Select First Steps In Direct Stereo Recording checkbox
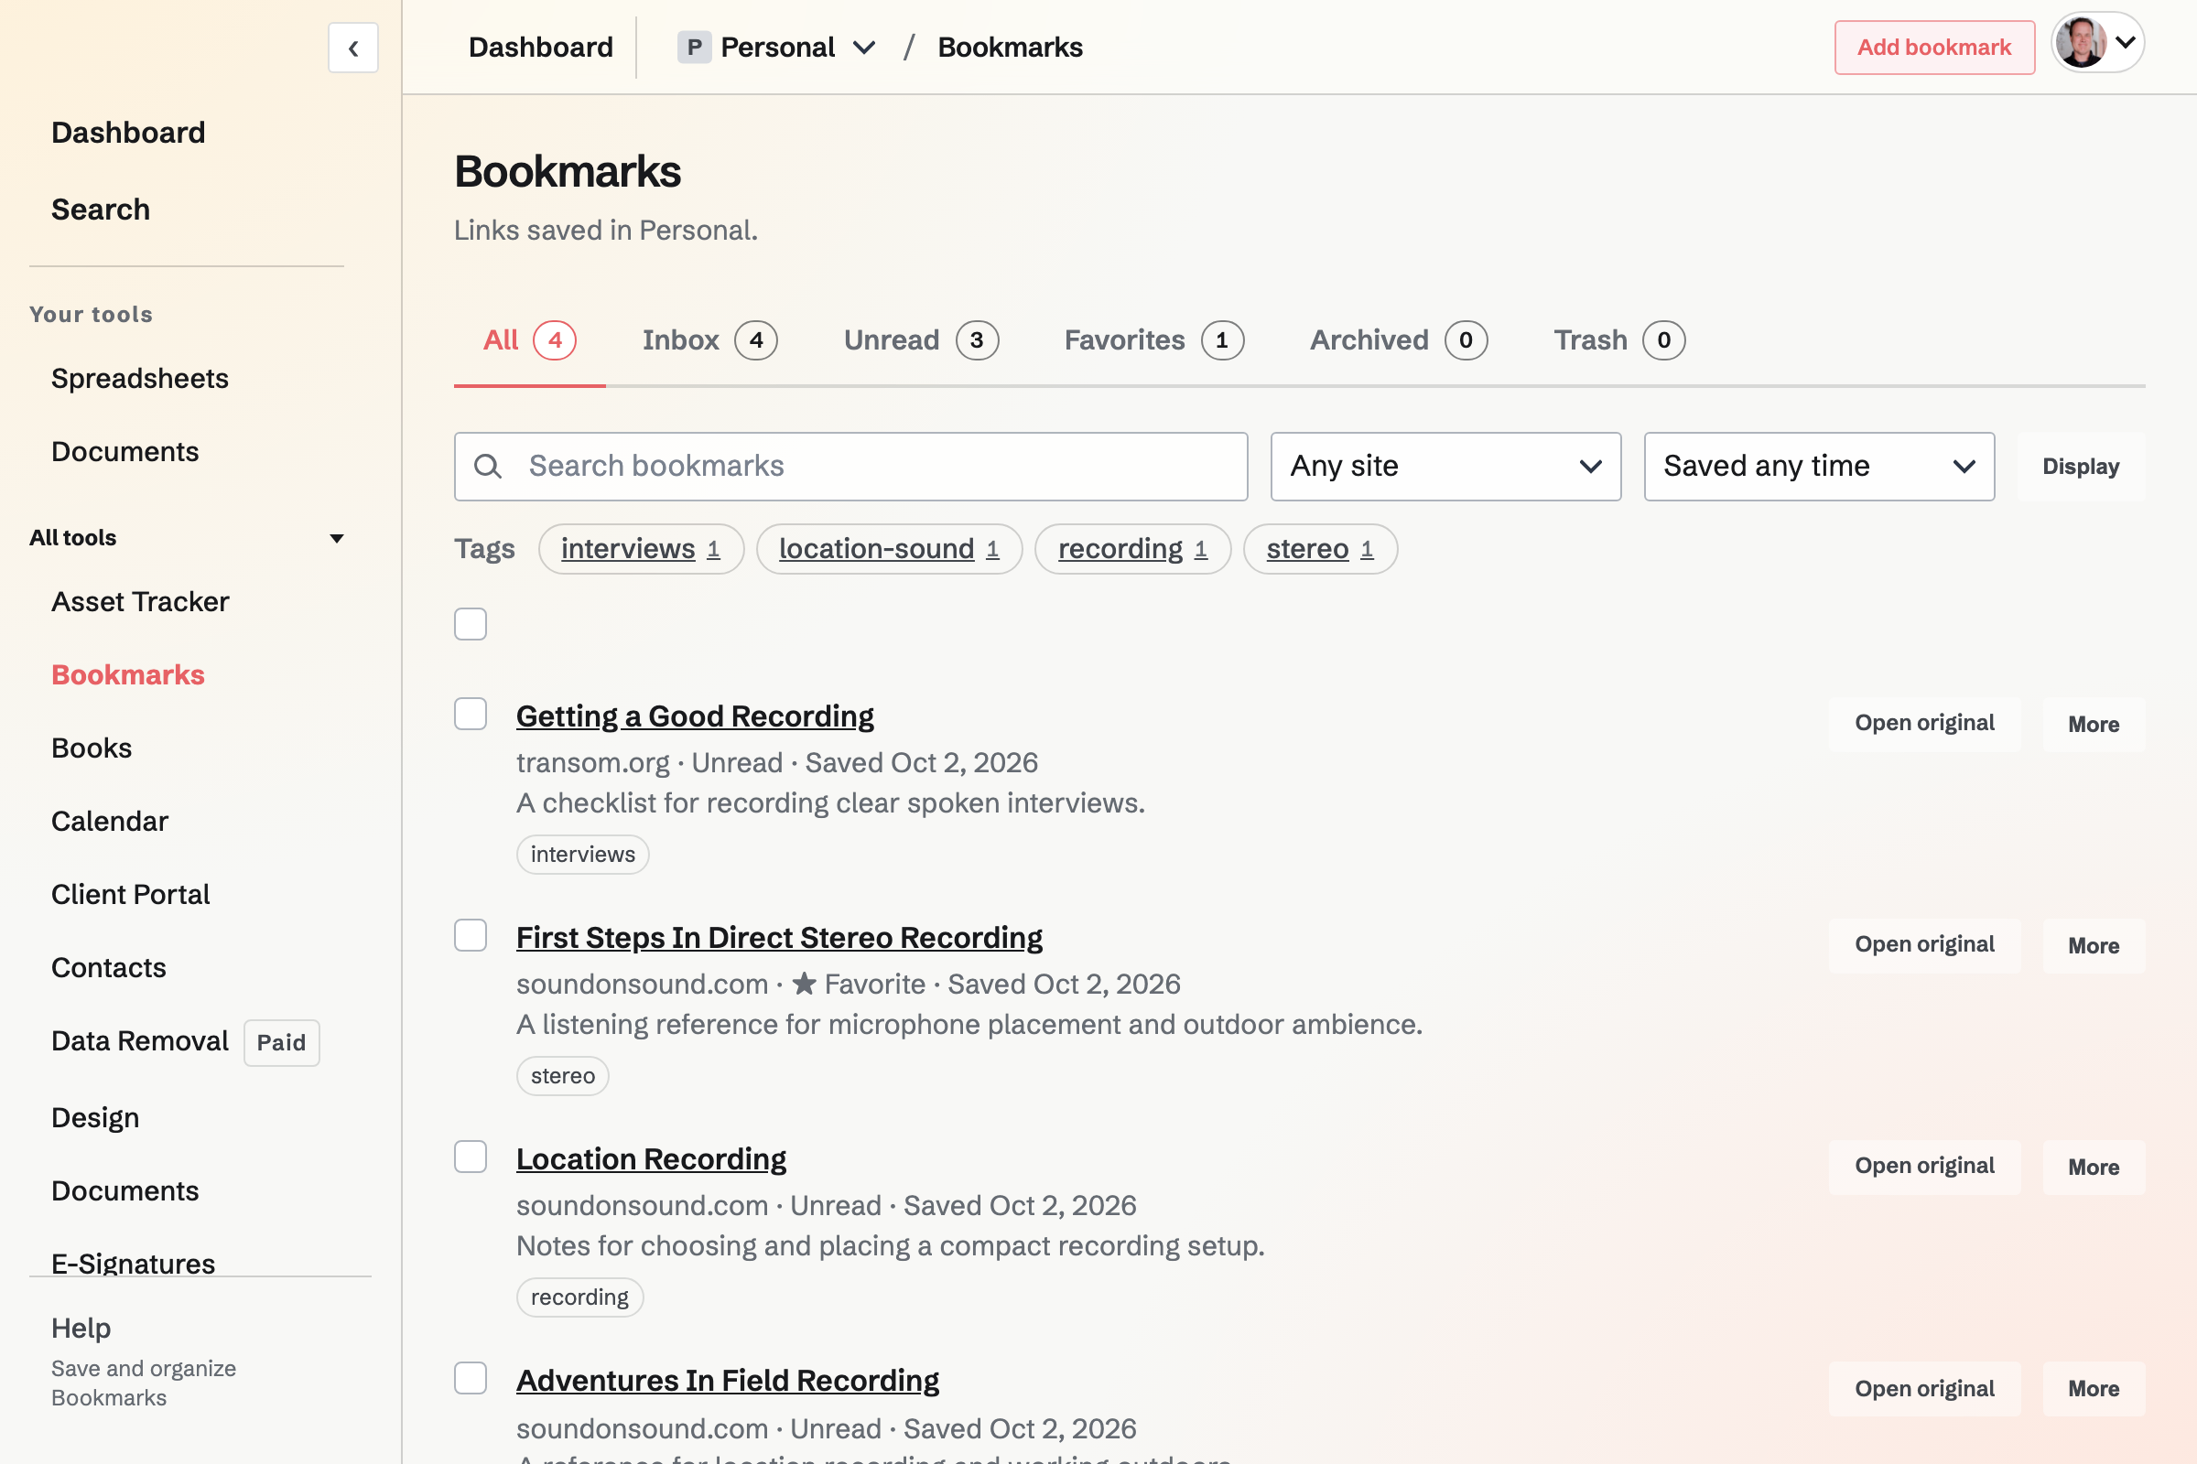2197x1464 pixels. coord(471,935)
